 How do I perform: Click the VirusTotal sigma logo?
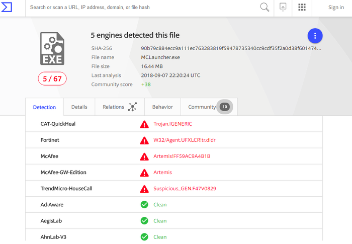tap(6, 7)
